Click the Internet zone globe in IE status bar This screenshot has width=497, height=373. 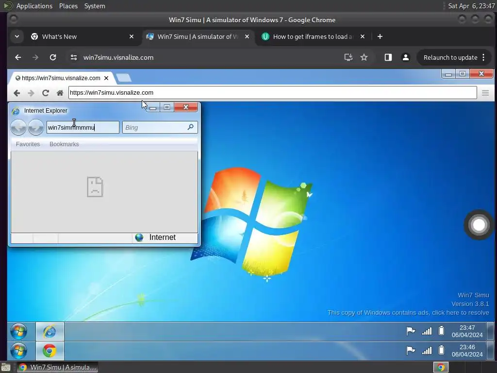pos(139,237)
